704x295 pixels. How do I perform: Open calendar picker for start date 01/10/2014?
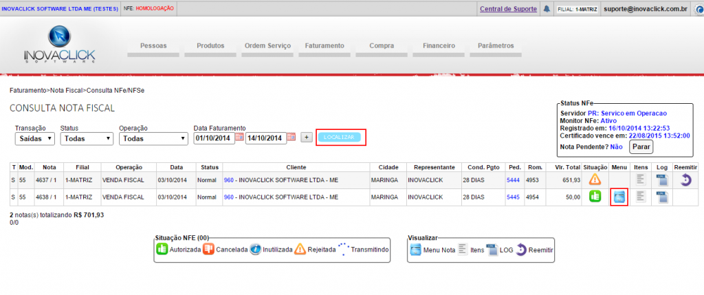(239, 138)
